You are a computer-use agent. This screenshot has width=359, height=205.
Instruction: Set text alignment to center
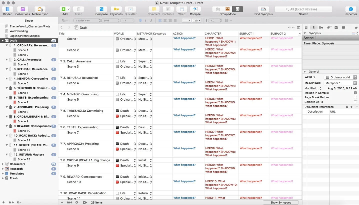click(x=165, y=20)
